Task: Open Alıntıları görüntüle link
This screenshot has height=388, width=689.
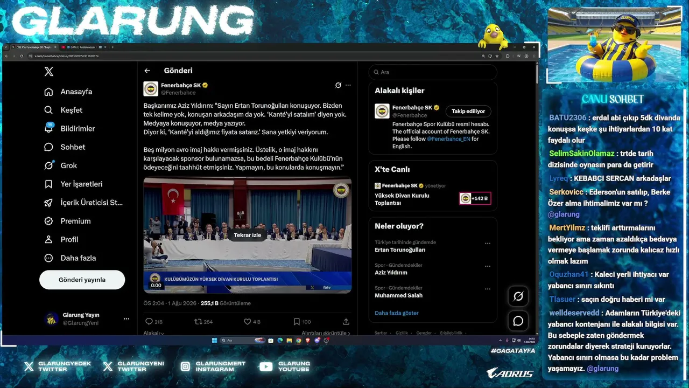Action: click(326, 333)
